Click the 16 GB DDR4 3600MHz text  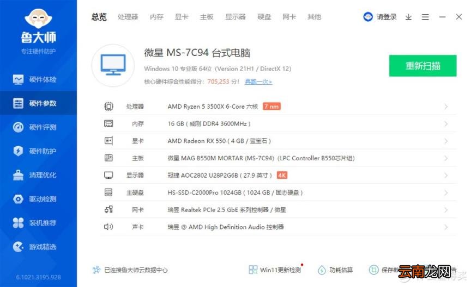coord(209,124)
